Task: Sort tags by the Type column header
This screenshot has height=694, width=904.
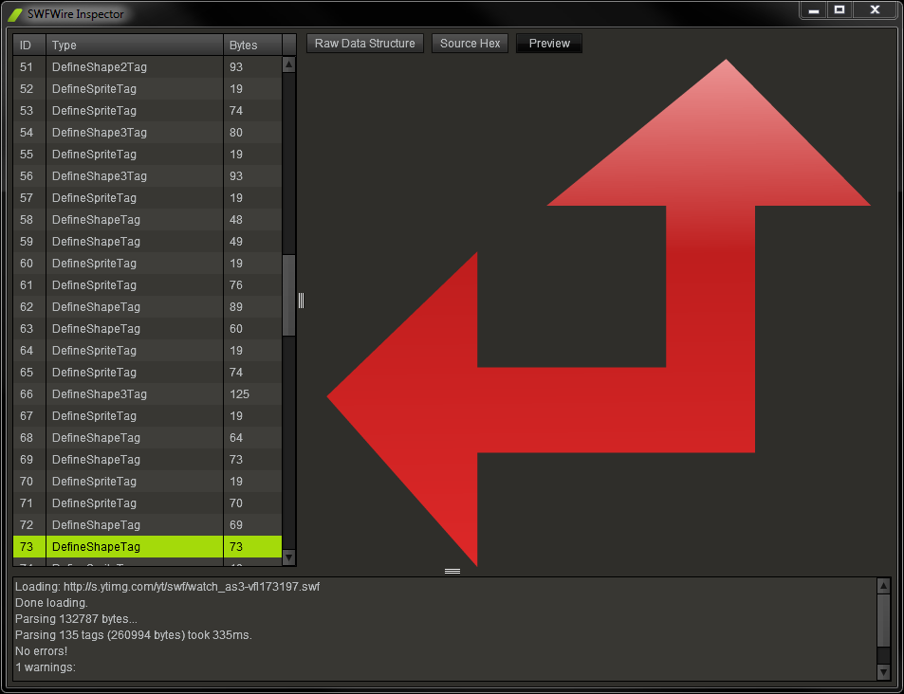Action: (x=135, y=45)
